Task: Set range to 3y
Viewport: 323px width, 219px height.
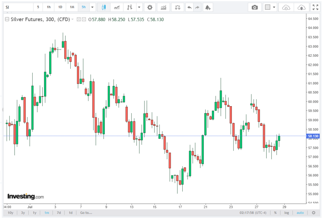Action: point(23,213)
